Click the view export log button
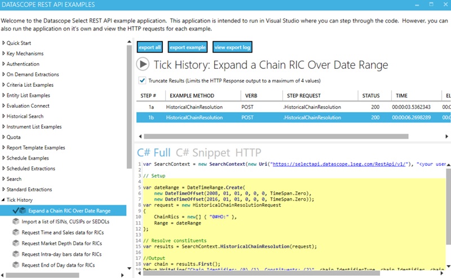The image size is (451, 278). click(x=232, y=47)
